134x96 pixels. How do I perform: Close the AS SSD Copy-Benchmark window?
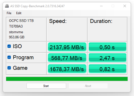pos(125,6)
